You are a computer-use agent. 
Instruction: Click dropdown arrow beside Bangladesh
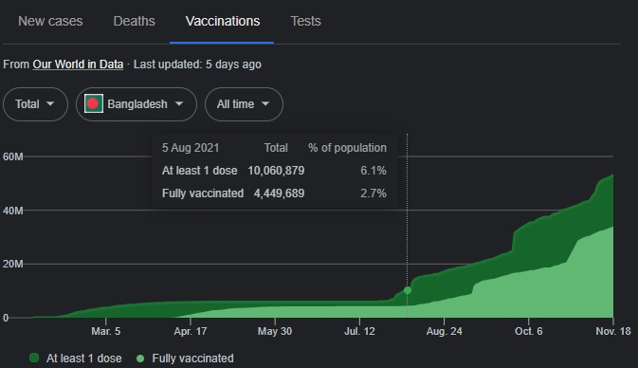coord(179,103)
